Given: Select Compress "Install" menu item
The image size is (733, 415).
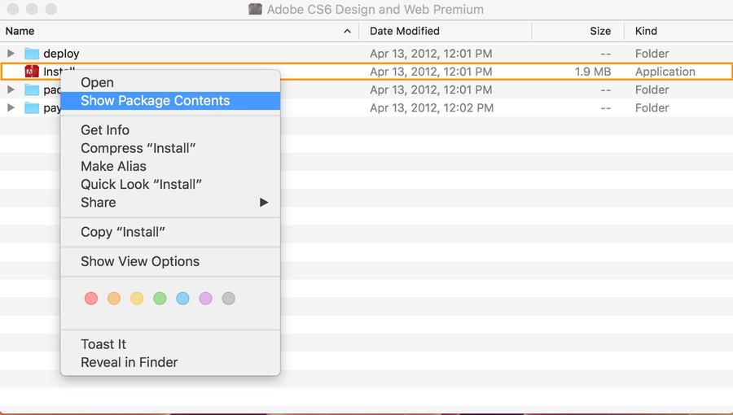Looking at the screenshot, I should click(170, 148).
